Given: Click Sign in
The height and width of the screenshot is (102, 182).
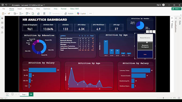Looking at the screenshot, I should pyautogui.click(x=159, y=5).
